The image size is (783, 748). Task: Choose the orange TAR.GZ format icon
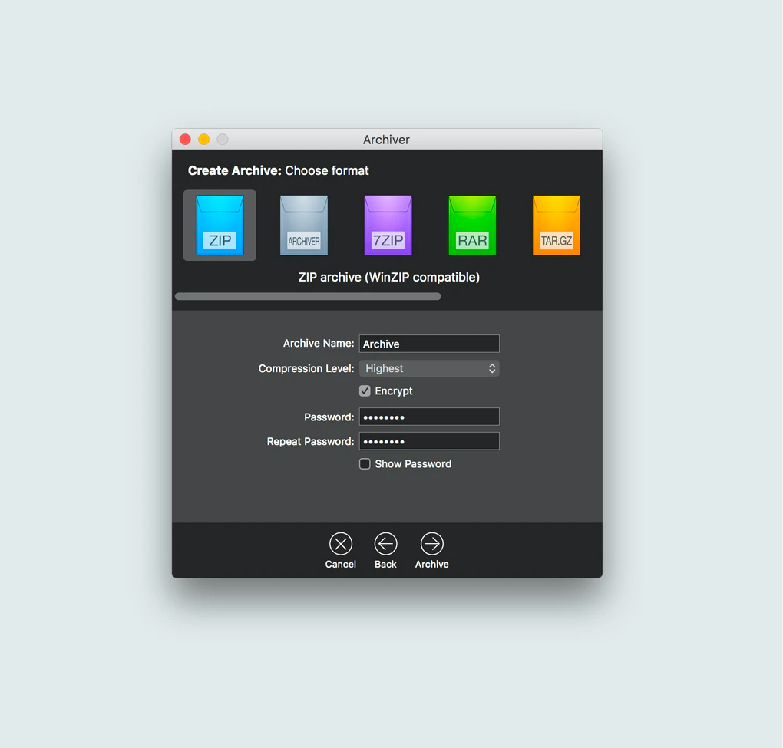[557, 225]
